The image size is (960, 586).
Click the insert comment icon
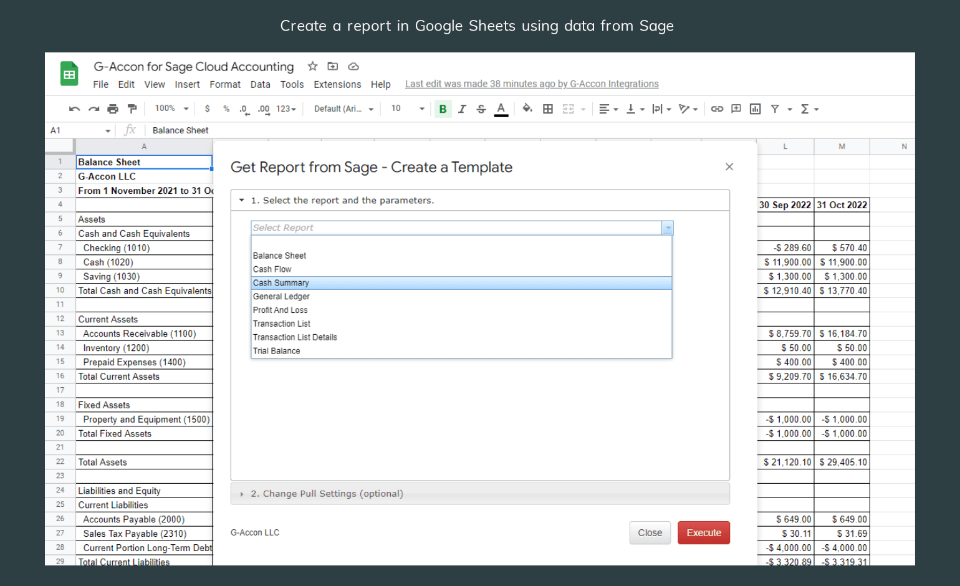(x=736, y=109)
